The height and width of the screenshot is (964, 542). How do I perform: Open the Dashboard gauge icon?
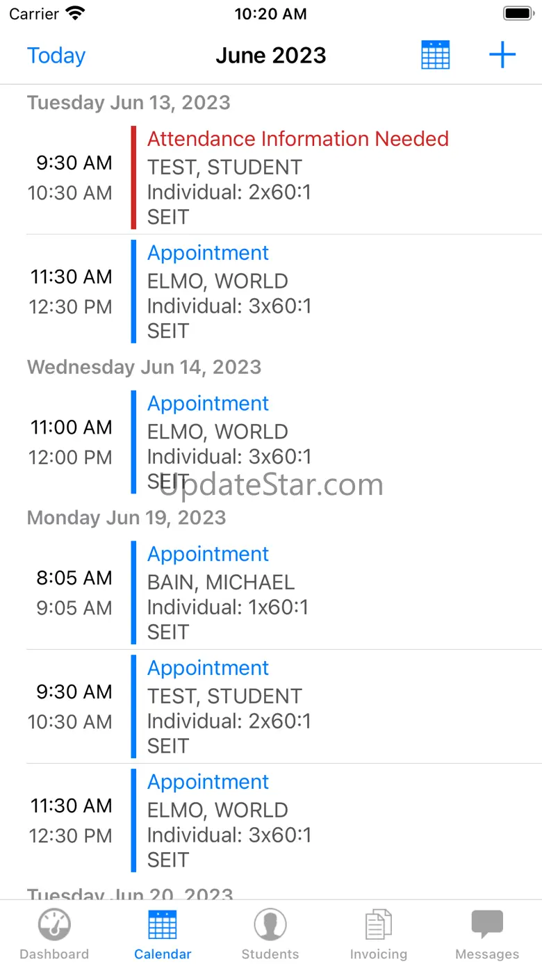[54, 925]
